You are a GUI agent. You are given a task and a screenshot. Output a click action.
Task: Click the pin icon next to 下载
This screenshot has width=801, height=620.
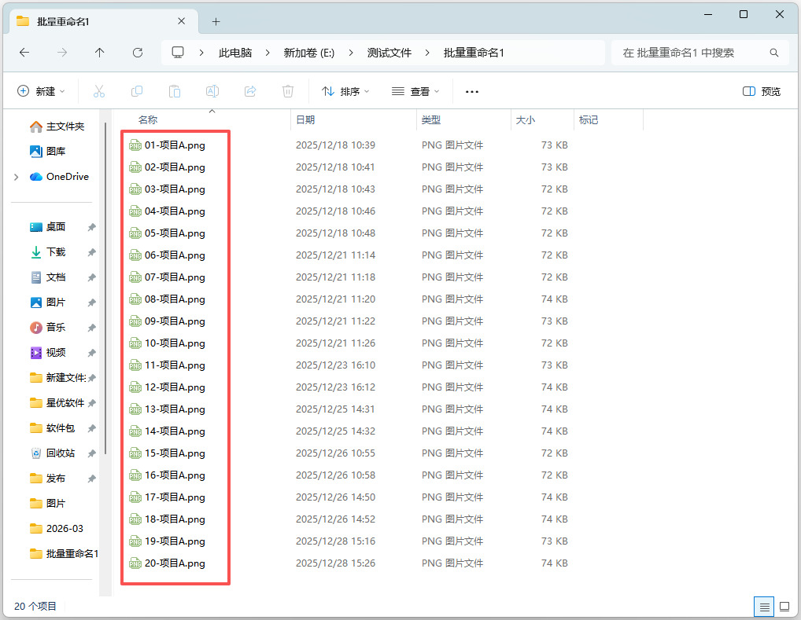tap(91, 252)
